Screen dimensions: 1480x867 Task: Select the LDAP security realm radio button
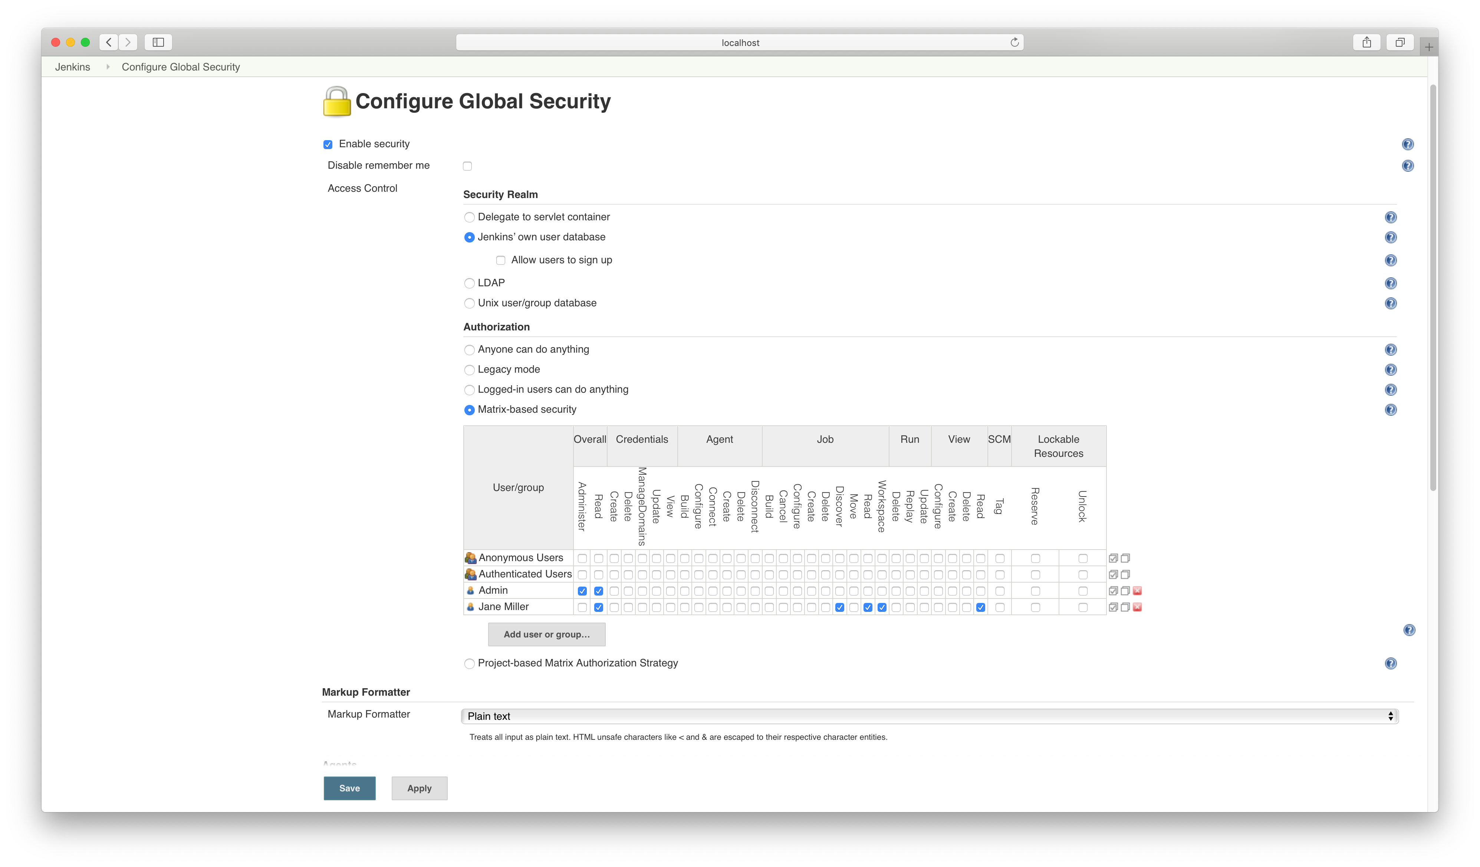pos(469,283)
